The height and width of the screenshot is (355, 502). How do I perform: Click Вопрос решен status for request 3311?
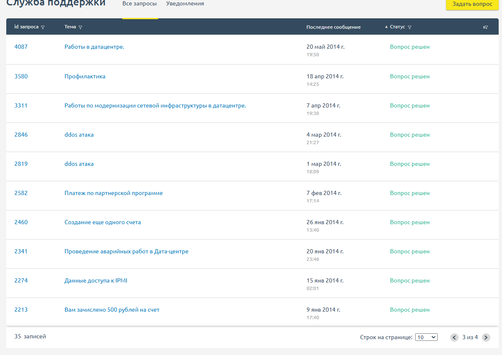(x=409, y=106)
